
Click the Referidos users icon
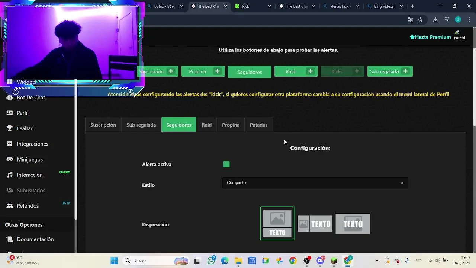[x=10, y=206]
